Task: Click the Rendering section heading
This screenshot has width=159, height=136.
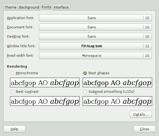Action: click(x=17, y=67)
